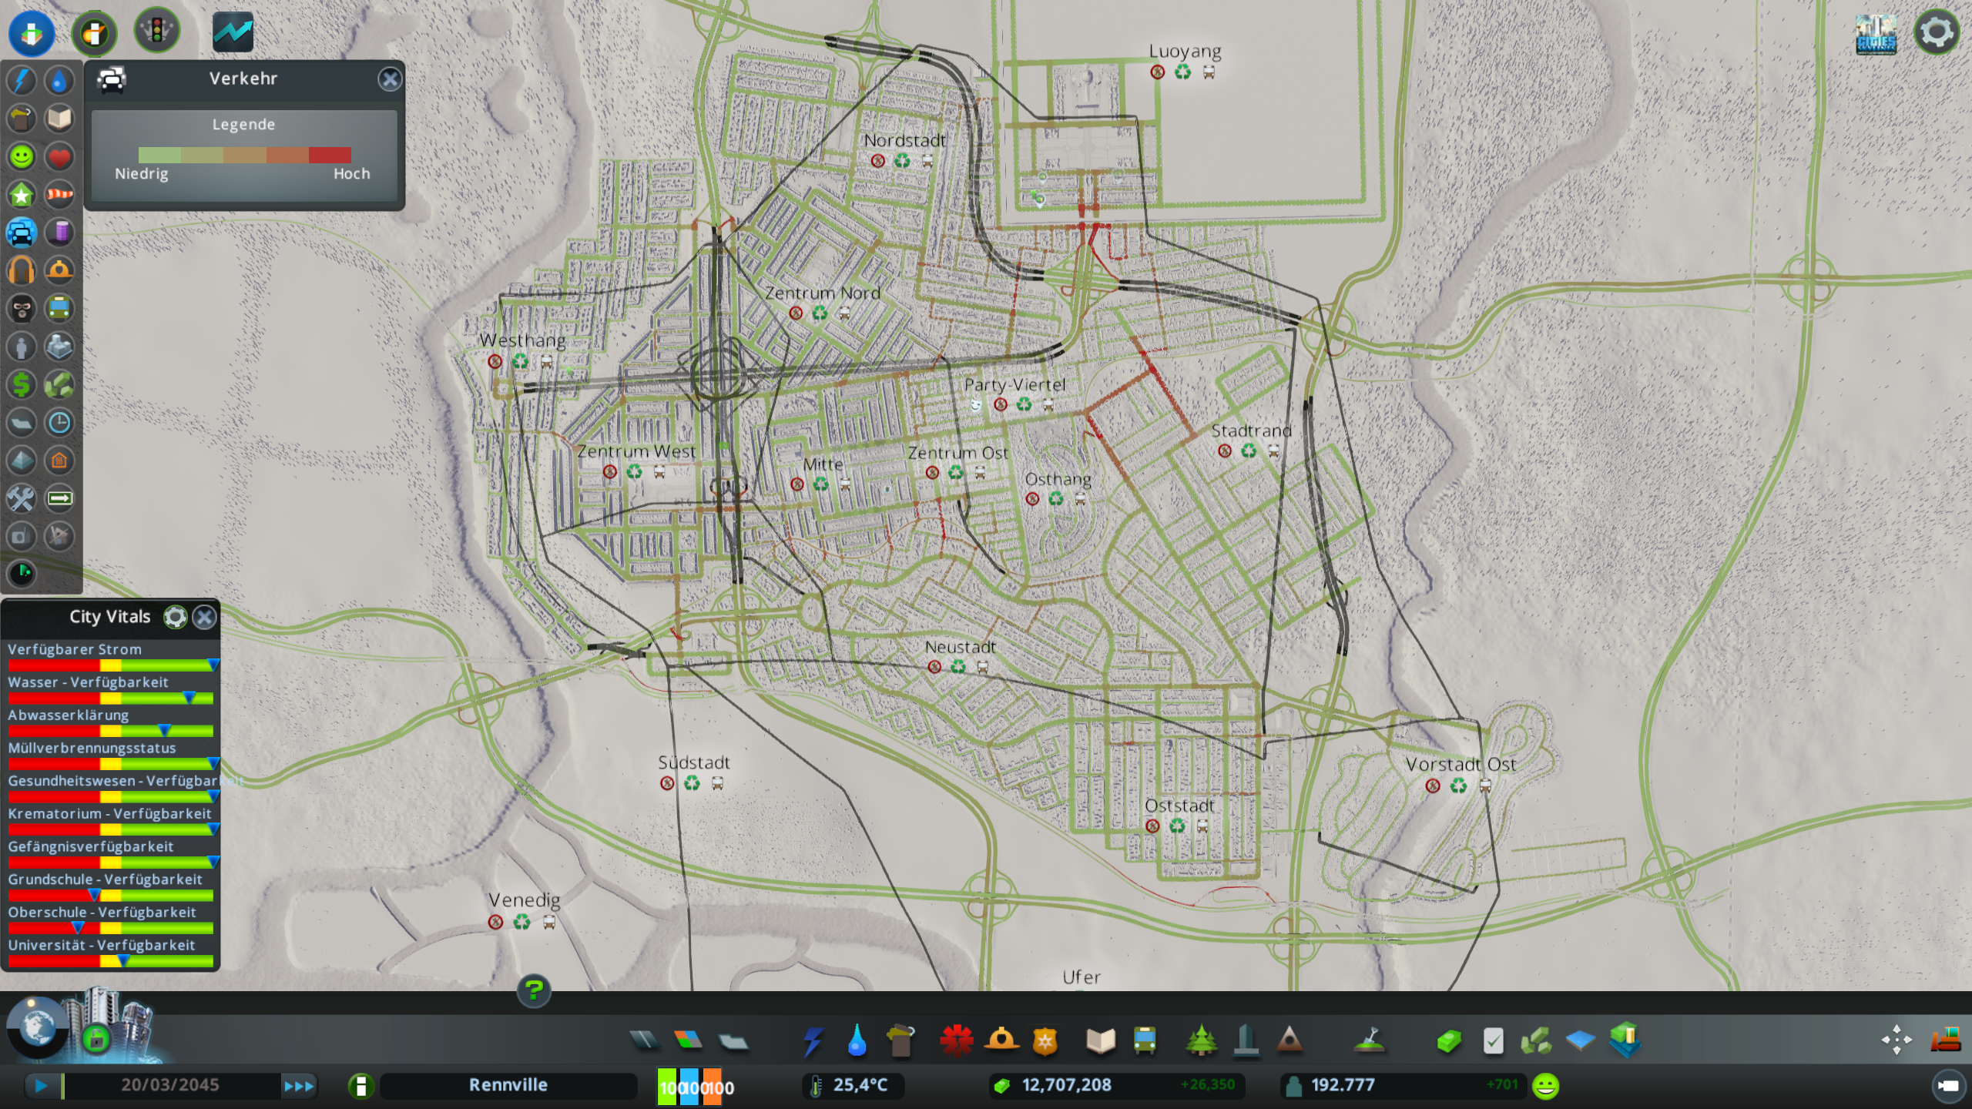Open the Heating house info view
Image resolution: width=1972 pixels, height=1109 pixels.
pos(59,461)
